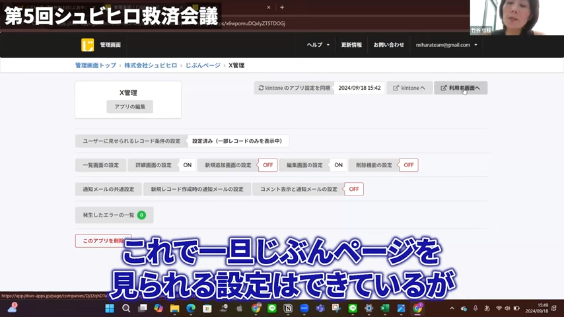Click the Wi-Fi icon in system tray
Image resolution: width=564 pixels, height=317 pixels.
click(x=499, y=308)
